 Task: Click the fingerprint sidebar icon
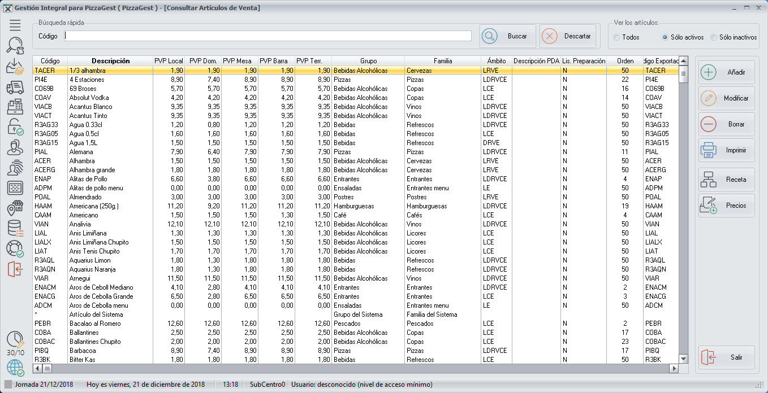[x=15, y=168]
